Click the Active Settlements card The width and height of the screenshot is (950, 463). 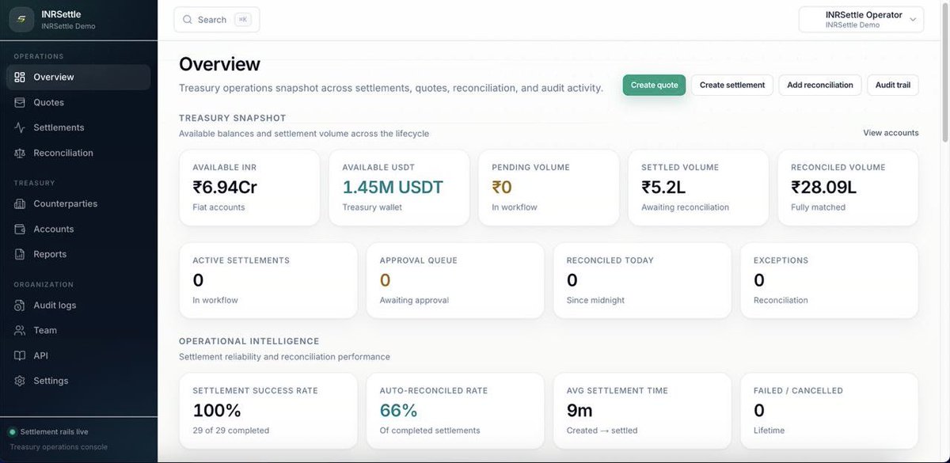point(268,280)
